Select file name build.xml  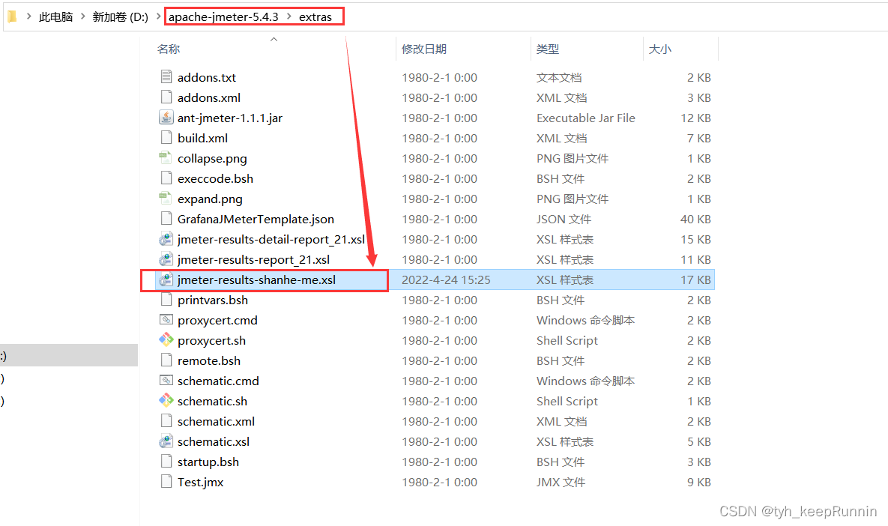tap(203, 138)
